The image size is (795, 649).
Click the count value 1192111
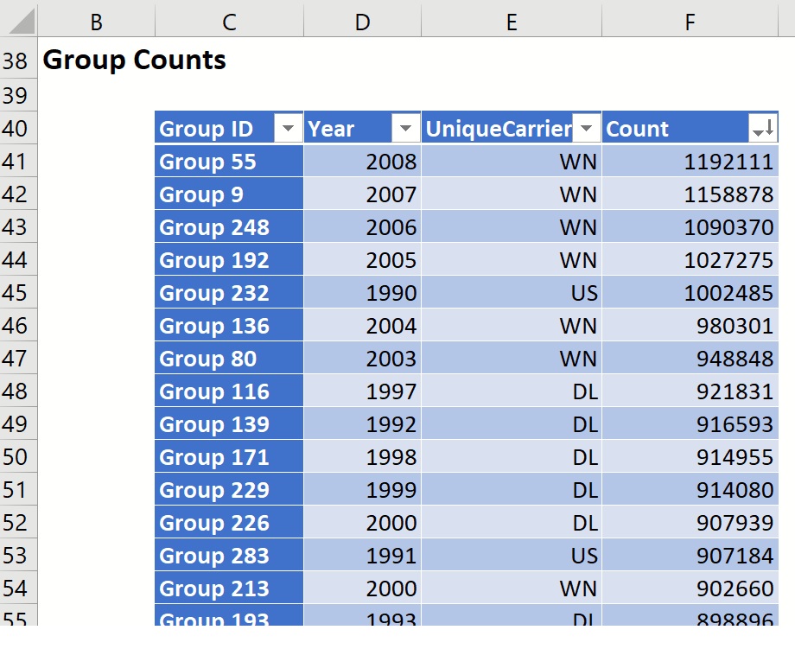[x=690, y=162]
